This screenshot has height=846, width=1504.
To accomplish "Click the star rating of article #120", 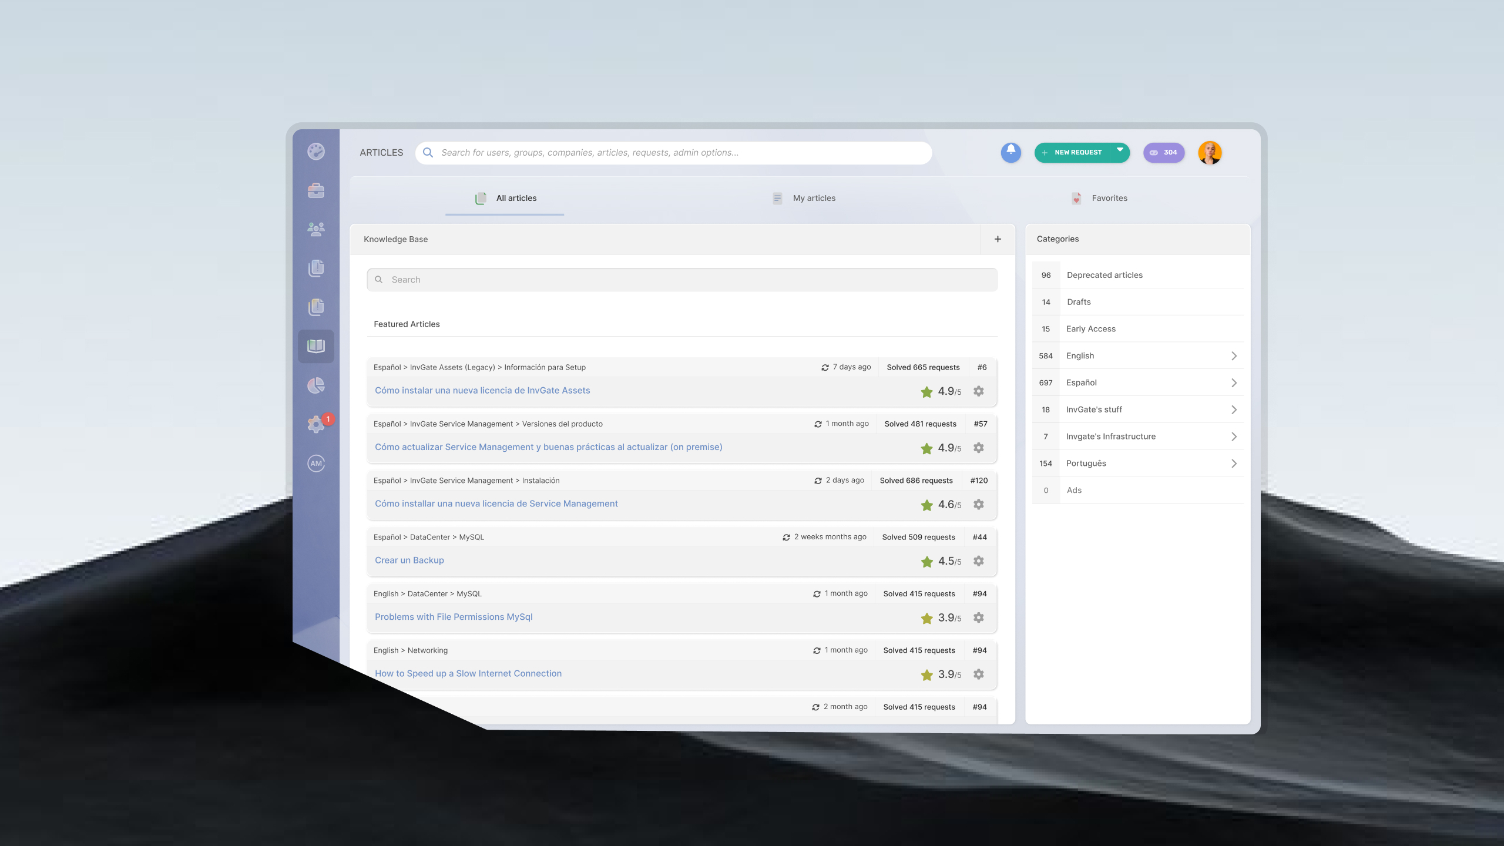I will pyautogui.click(x=926, y=505).
